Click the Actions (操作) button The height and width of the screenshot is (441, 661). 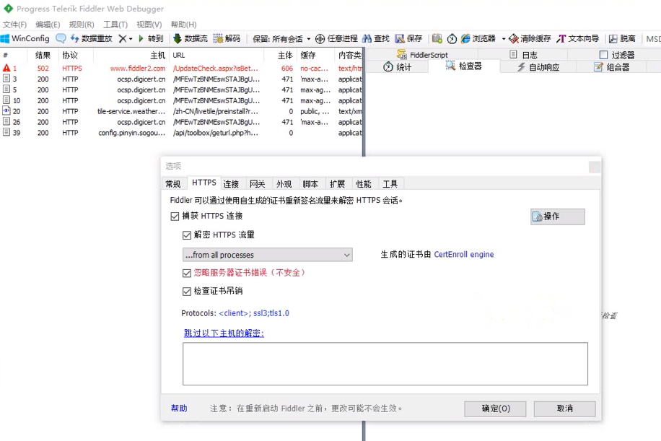pos(557,217)
